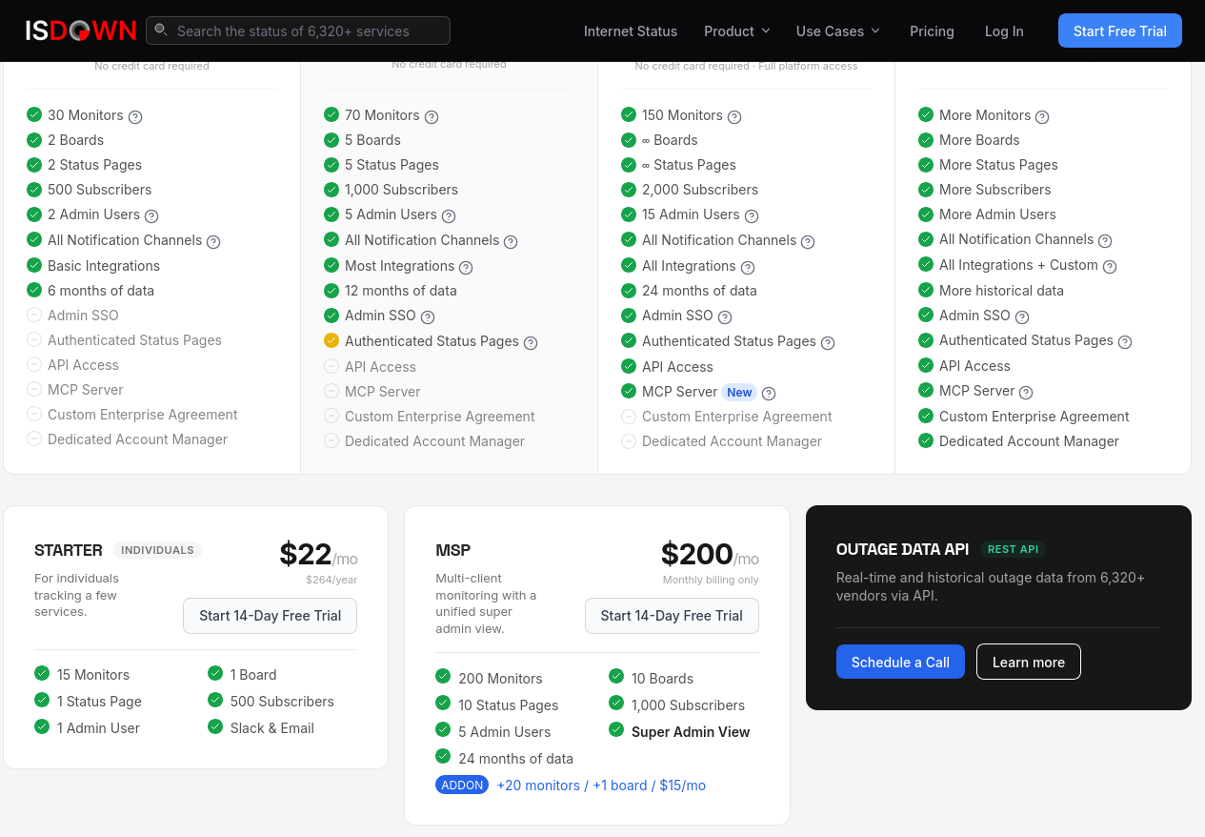
Task: Click green check next to 200 Monitors
Action: point(443,677)
